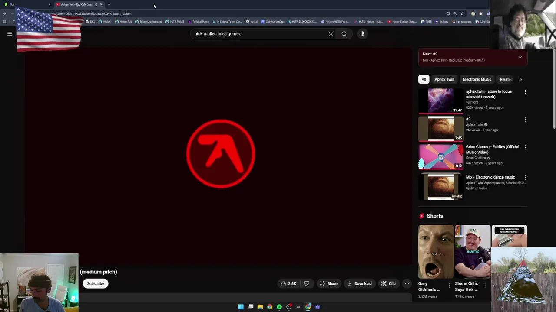Open Political Pump bookmark
Image resolution: width=556 pixels, height=312 pixels.
[199, 22]
